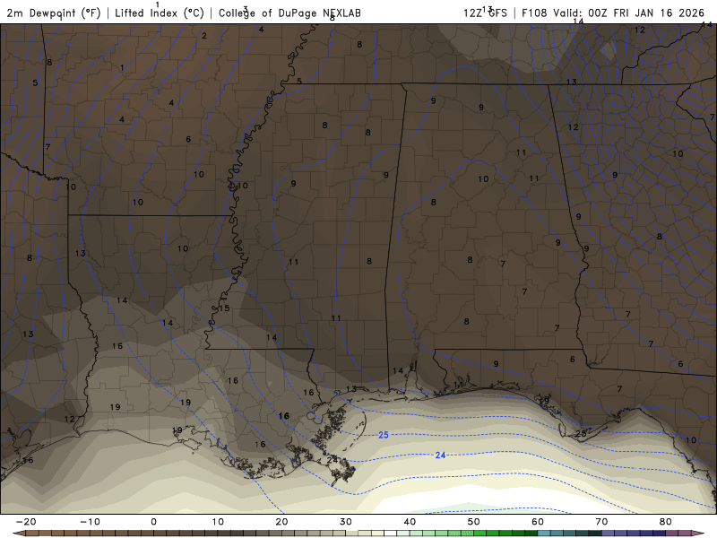717x538 pixels.
Task: Click the "F108" forecast hour text
Action: pyautogui.click(x=534, y=13)
